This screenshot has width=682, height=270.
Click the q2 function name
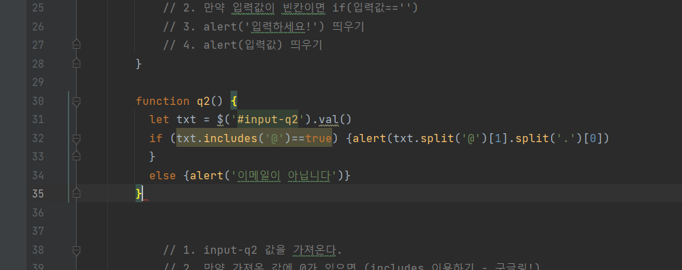pyautogui.click(x=203, y=102)
